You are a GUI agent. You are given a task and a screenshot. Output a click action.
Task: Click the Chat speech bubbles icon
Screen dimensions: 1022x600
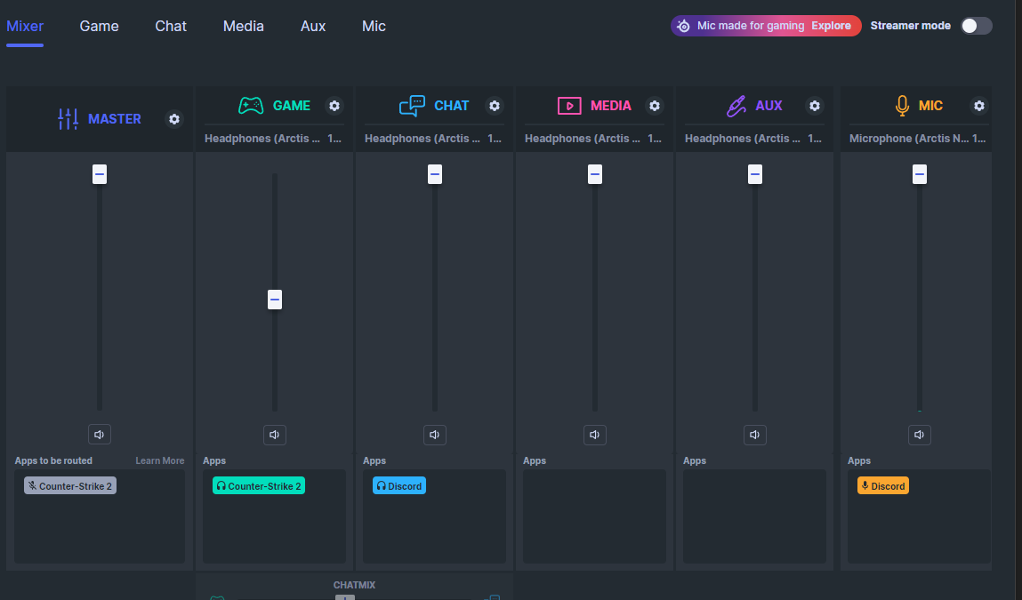click(x=412, y=106)
